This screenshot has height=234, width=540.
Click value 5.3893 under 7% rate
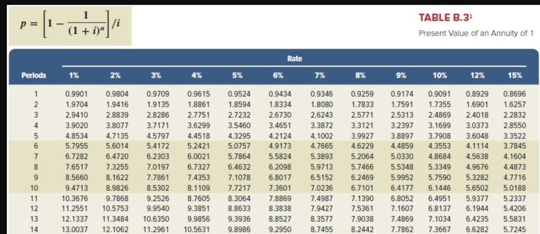tap(322, 156)
